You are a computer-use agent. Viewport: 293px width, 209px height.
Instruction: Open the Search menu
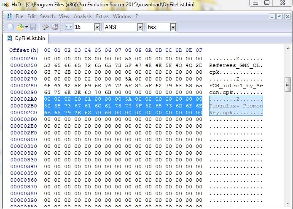coord(47,16)
